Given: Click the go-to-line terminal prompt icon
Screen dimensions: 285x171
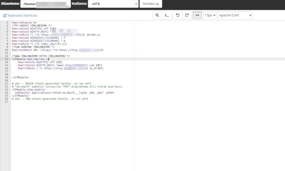Looking at the screenshot, I should (x=166, y=15).
